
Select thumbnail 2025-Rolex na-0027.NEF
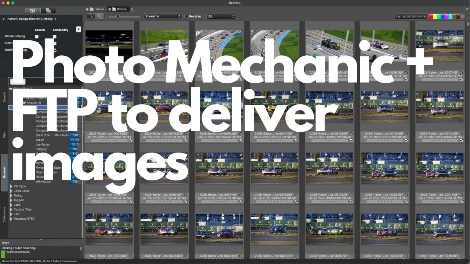[384, 229]
